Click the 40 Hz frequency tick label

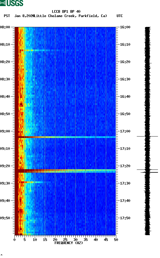pyautogui.click(x=96, y=240)
